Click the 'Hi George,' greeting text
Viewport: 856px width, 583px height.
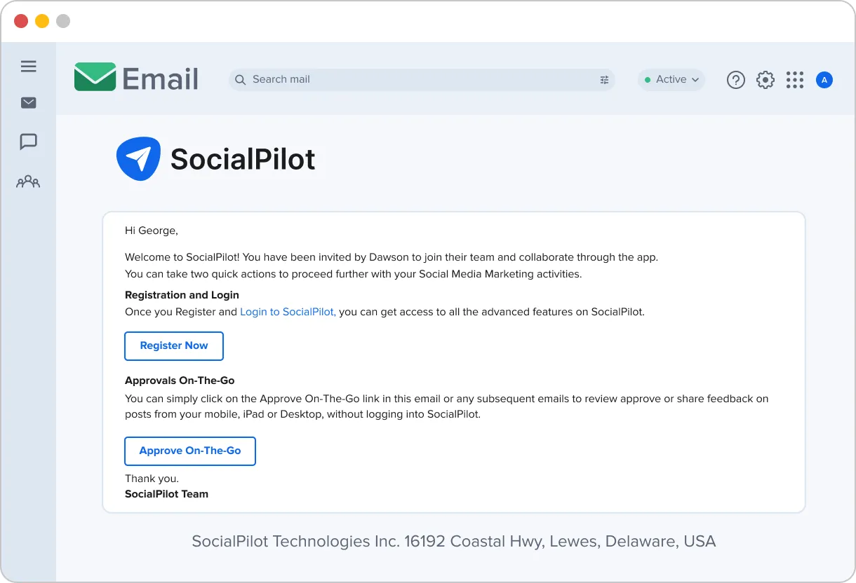tap(152, 231)
